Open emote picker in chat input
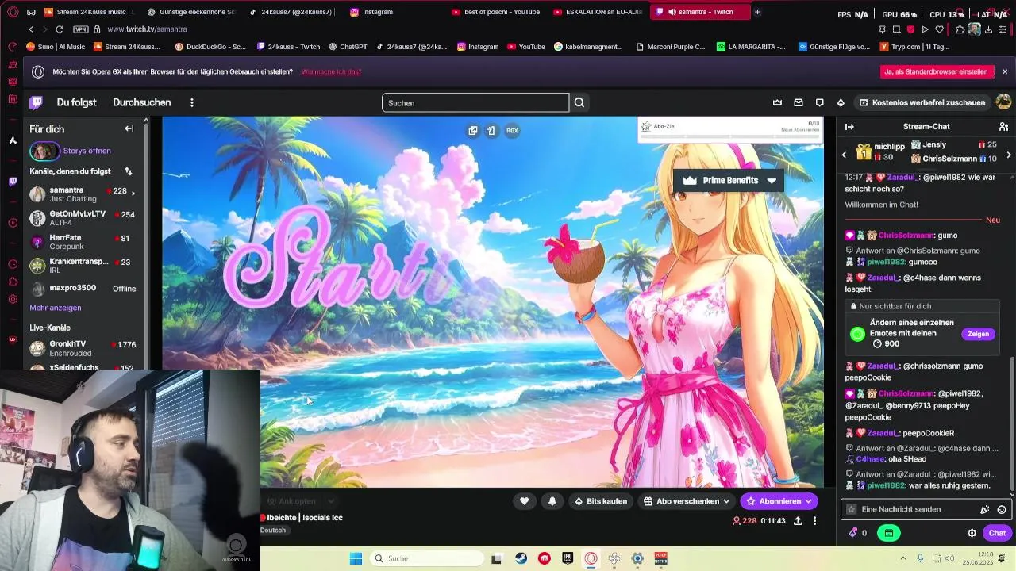 tap(1002, 509)
